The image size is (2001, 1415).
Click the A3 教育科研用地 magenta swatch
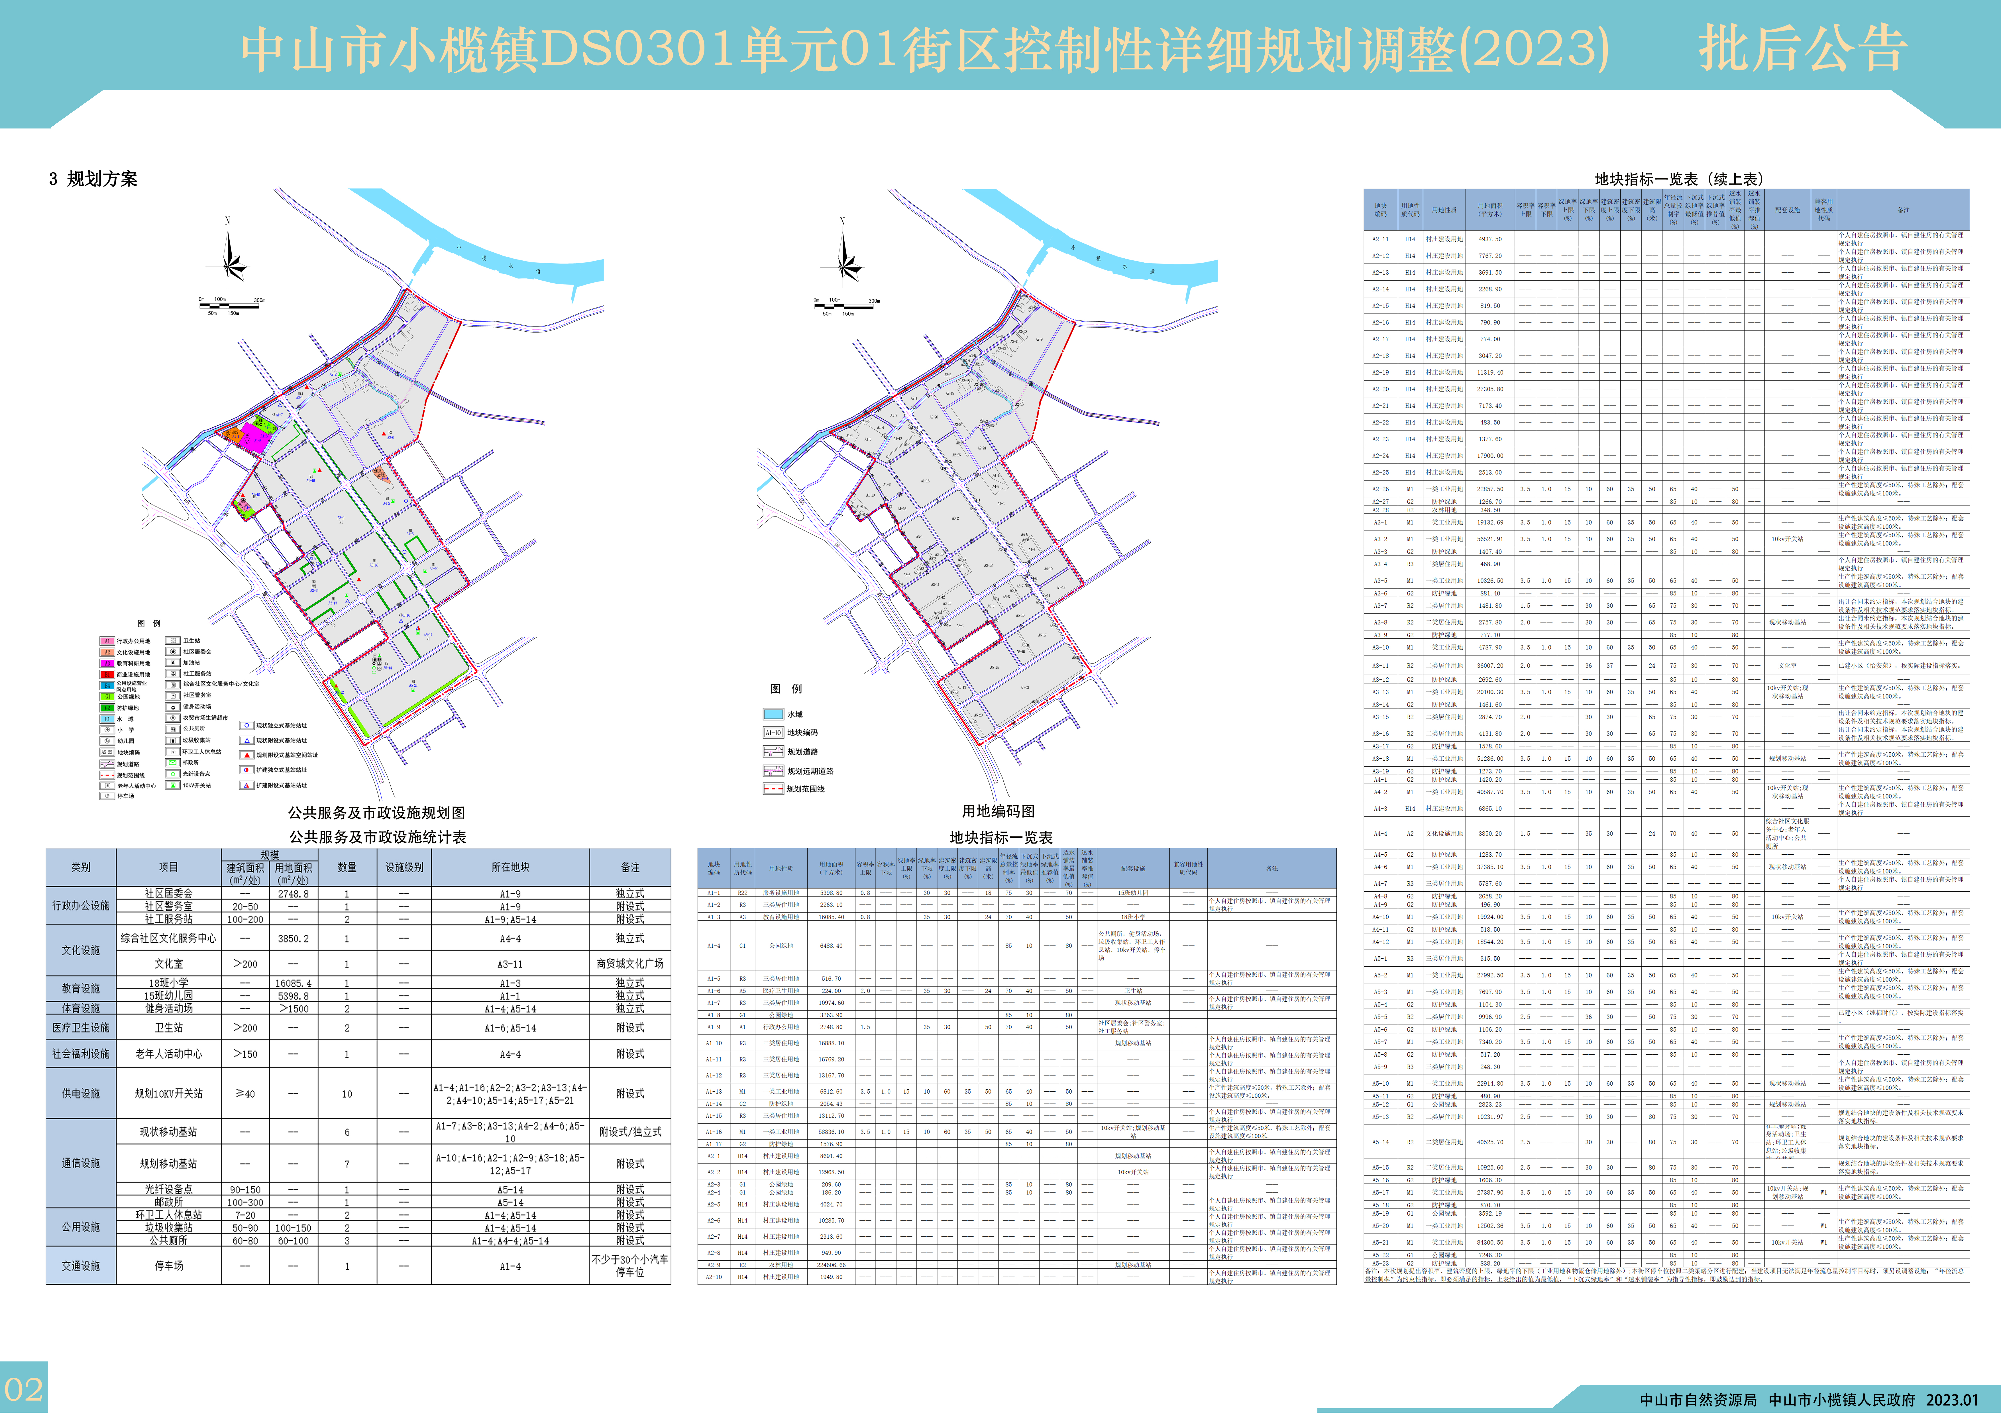107,663
